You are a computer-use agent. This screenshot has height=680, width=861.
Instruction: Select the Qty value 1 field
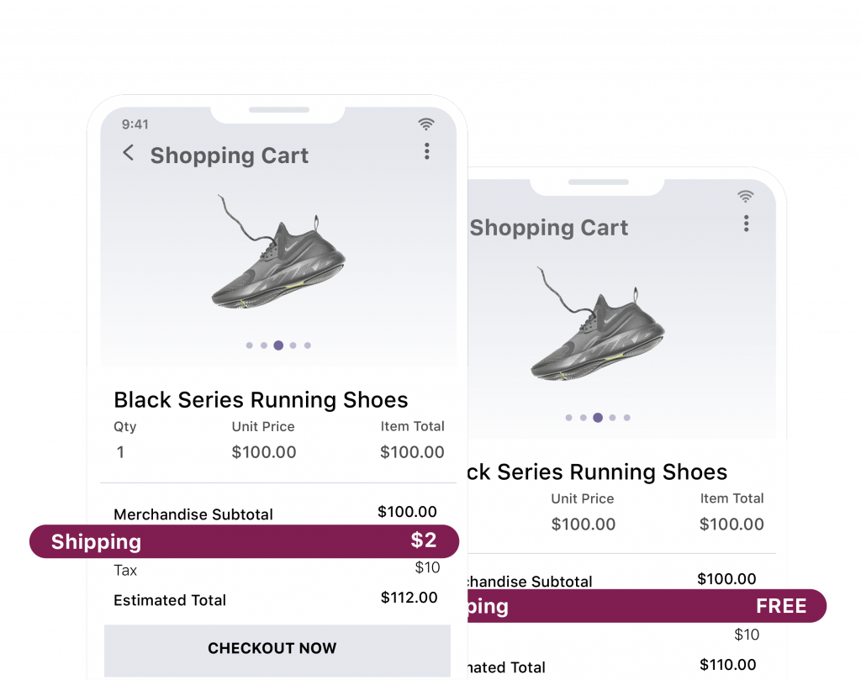click(x=119, y=452)
